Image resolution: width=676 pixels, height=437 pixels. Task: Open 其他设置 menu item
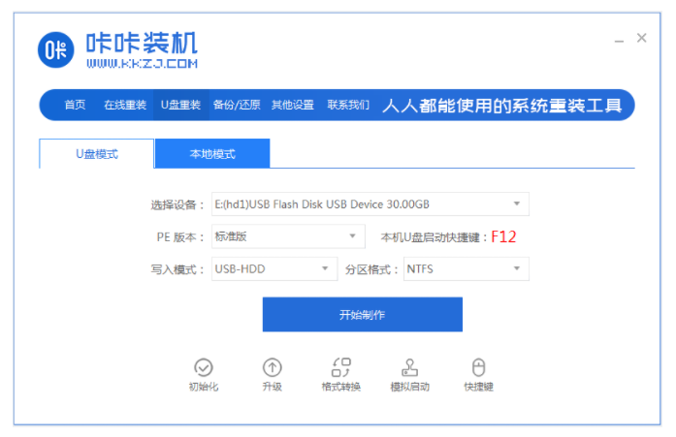pyautogui.click(x=293, y=105)
